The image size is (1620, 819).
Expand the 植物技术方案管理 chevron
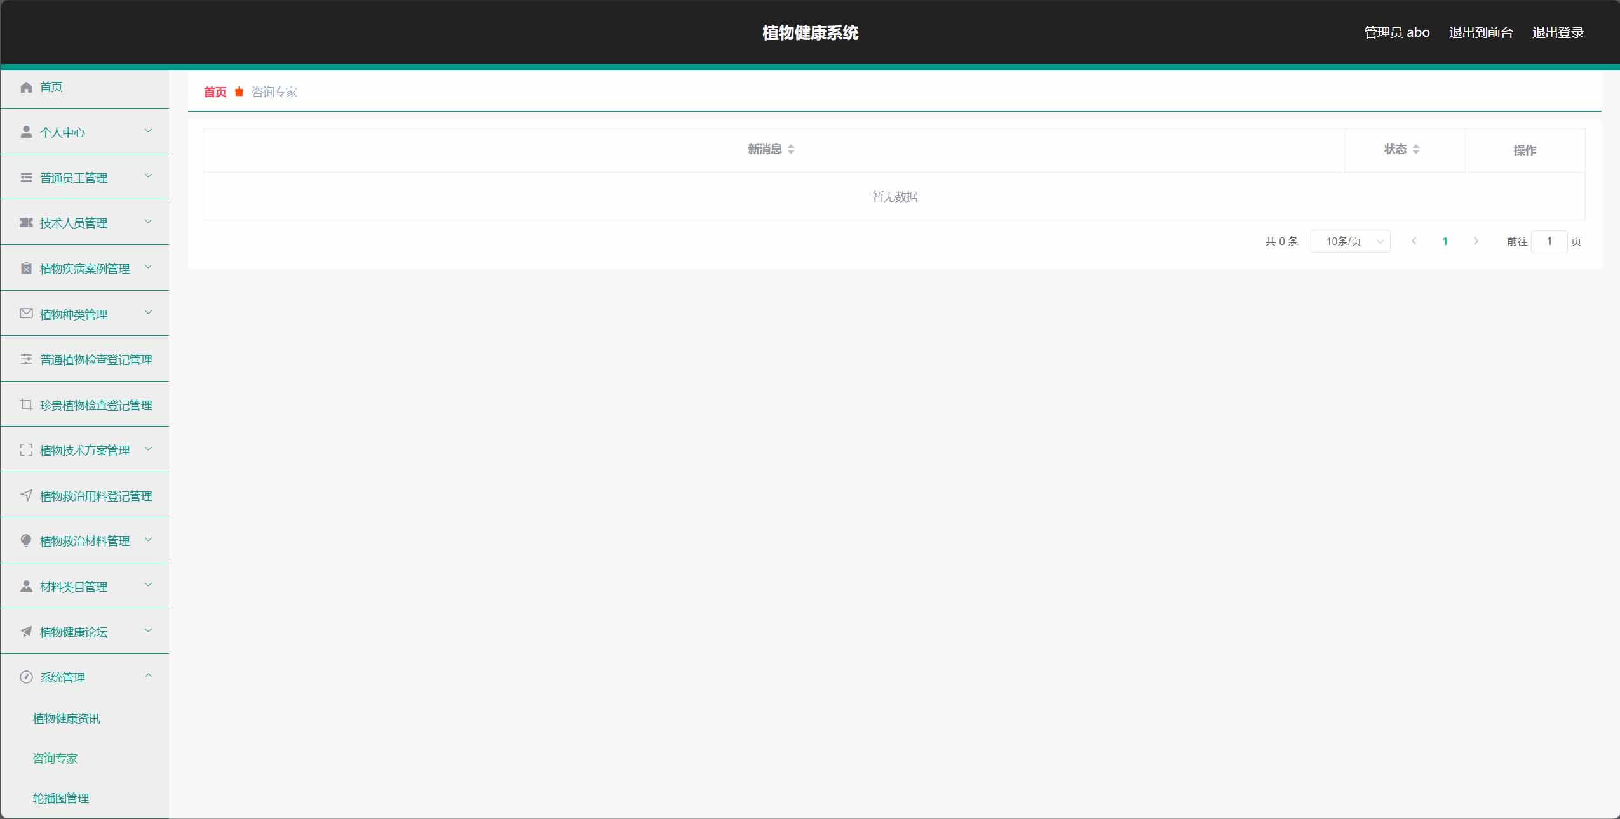click(148, 449)
